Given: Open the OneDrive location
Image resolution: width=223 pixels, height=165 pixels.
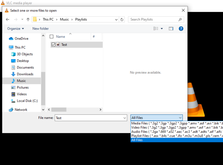Looking at the screenshot, I should click(x=21, y=39).
